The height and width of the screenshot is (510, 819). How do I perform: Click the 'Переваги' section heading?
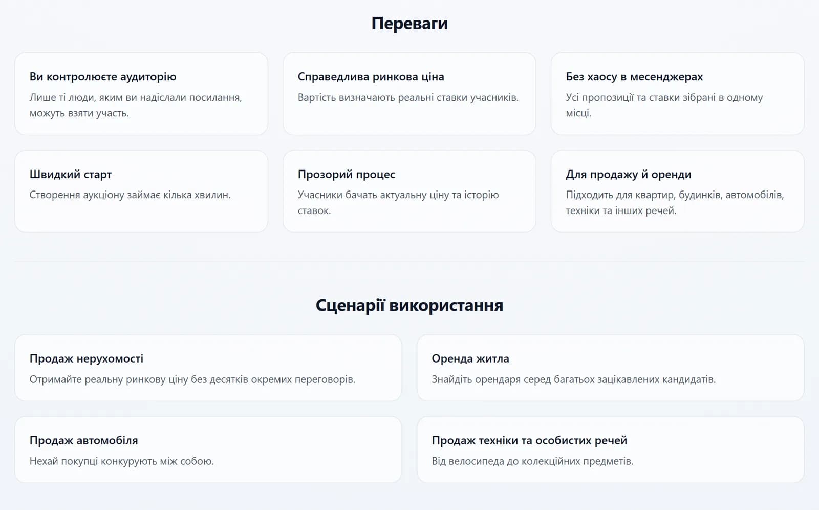(409, 24)
